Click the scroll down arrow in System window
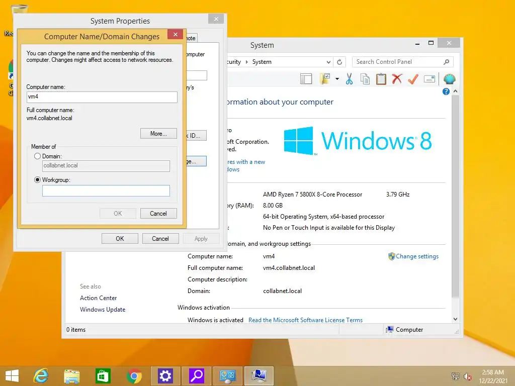Screen dimensions: 515x386 pyautogui.click(x=455, y=319)
